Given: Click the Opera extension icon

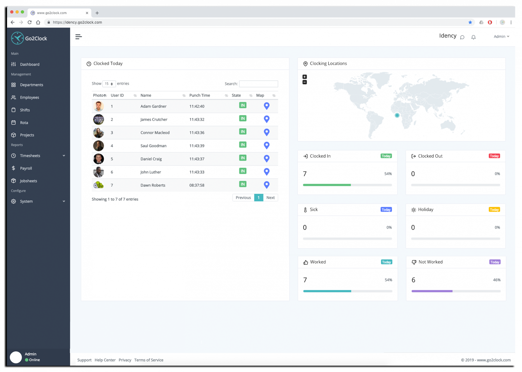Looking at the screenshot, I should click(x=490, y=22).
